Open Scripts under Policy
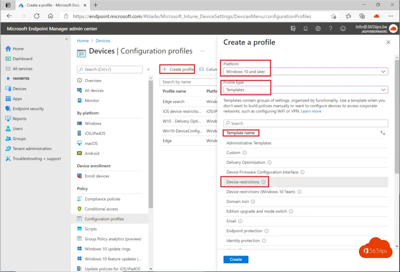The height and width of the screenshot is (272, 400). [x=91, y=229]
